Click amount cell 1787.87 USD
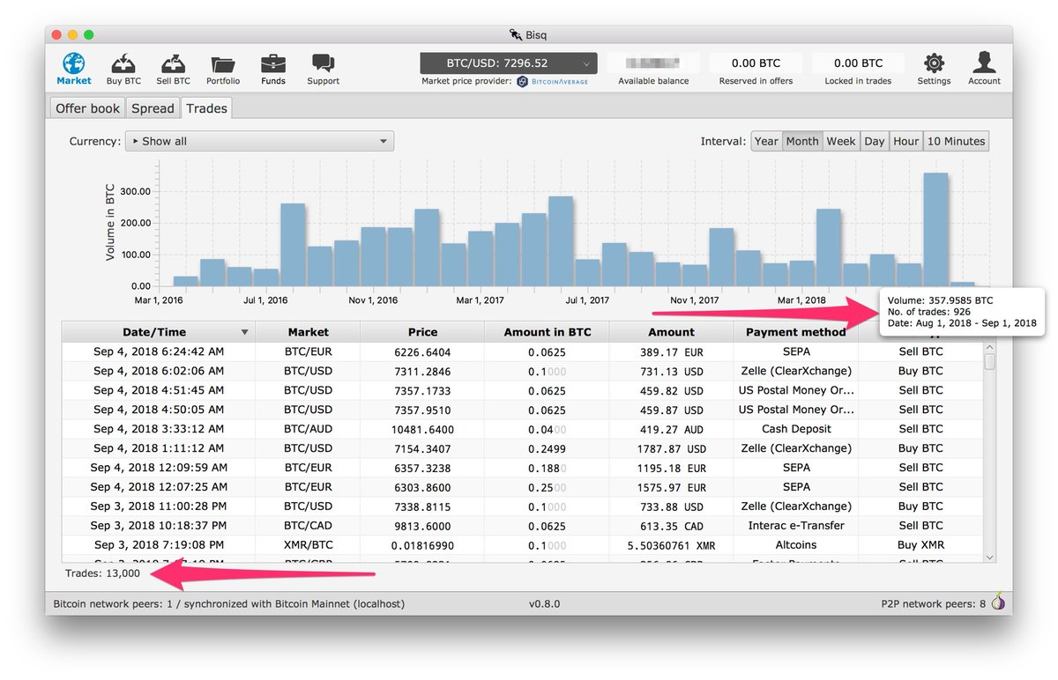 (x=671, y=448)
